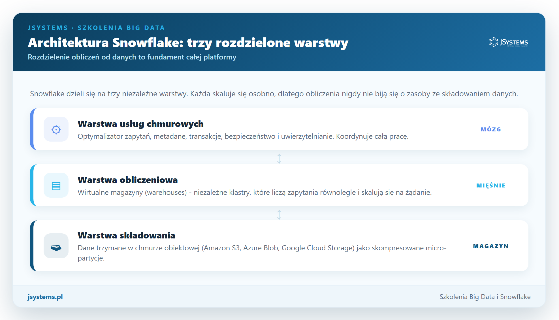Click the description starting 'Optymalizator zapytań'
The height and width of the screenshot is (320, 559).
(243, 136)
